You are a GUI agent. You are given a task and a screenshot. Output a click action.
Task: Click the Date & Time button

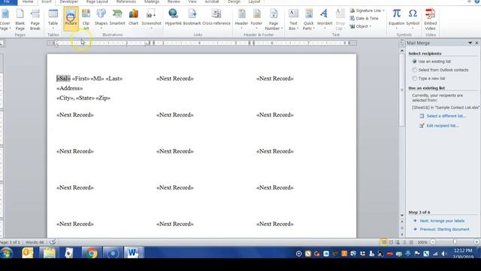(364, 18)
